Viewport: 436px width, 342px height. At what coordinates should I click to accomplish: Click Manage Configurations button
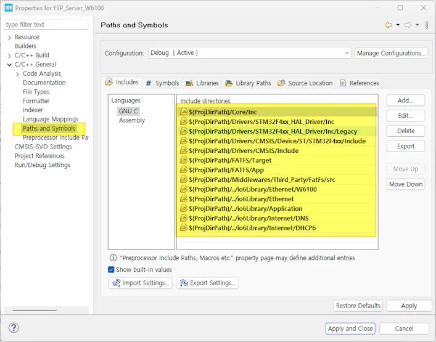(391, 53)
